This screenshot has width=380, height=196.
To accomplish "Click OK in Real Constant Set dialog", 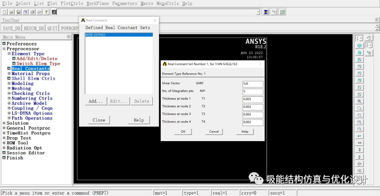I will [183, 131].
